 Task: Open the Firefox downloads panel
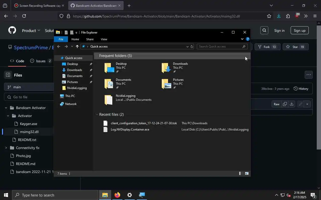tap(279, 16)
